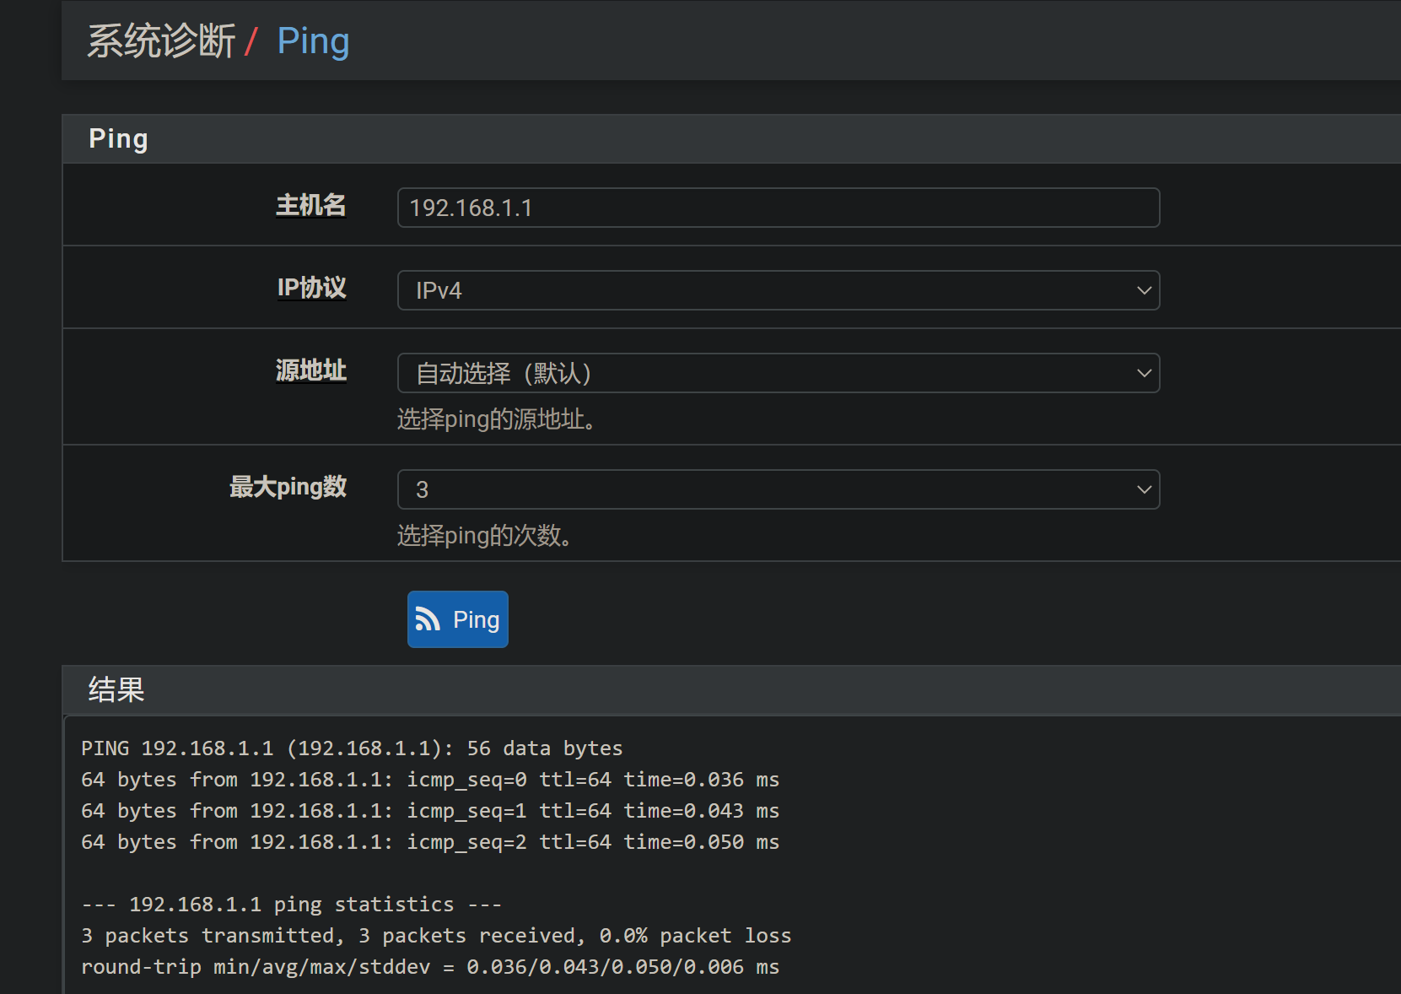This screenshot has height=994, width=1401.
Task: Click the 主机名 field label
Action: (310, 205)
